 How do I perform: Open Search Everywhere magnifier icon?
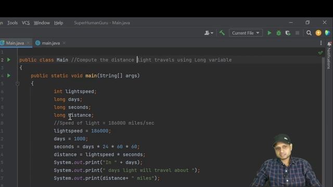click(309, 33)
